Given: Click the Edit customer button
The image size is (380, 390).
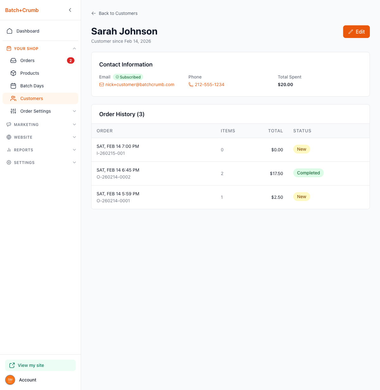Looking at the screenshot, I should [356, 32].
